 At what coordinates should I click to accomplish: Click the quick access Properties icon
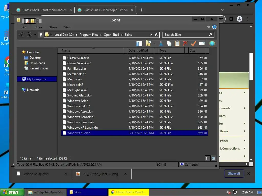(27, 21)
